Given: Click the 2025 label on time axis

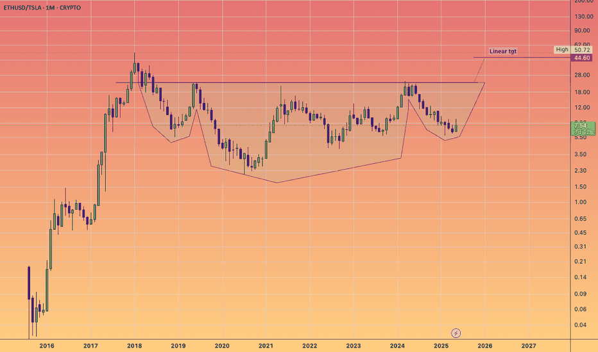Looking at the screenshot, I should 441,346.
